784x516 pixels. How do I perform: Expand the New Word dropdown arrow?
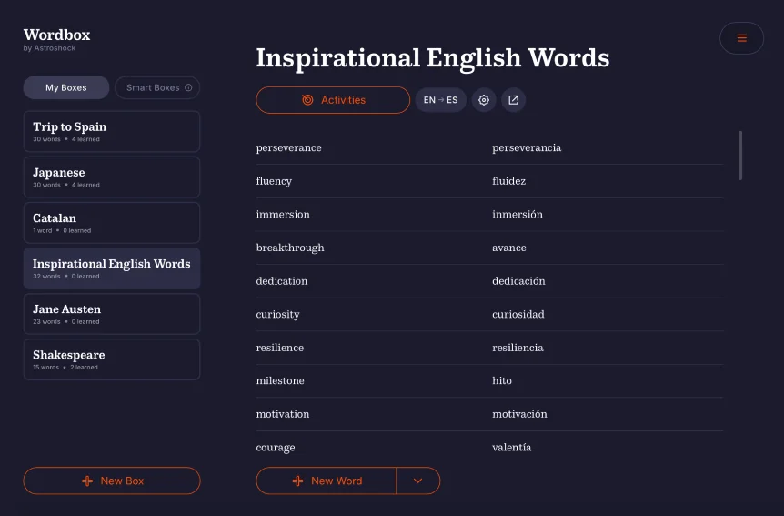(418, 481)
